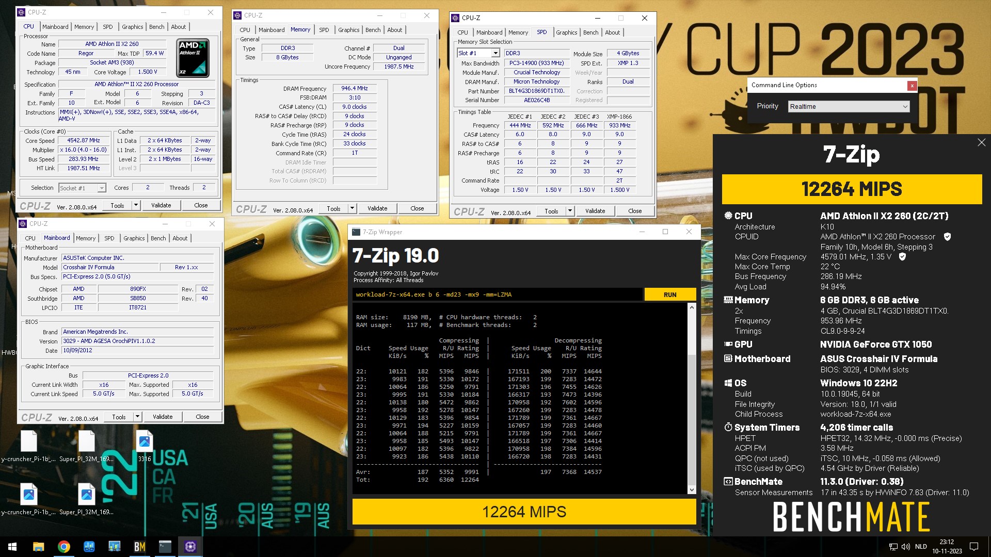Click the OS Windows logo icon in BenchMate
Screen dimensions: 991x557
click(728, 383)
